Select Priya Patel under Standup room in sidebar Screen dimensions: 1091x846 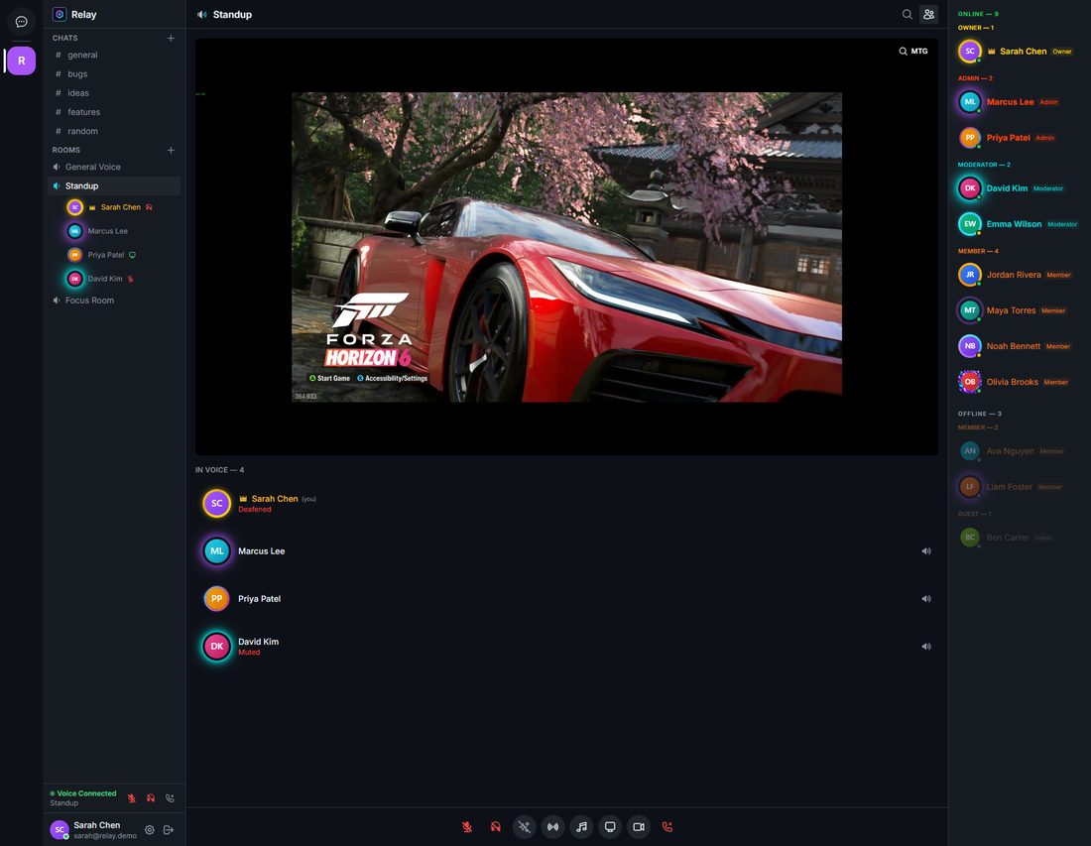[121, 255]
